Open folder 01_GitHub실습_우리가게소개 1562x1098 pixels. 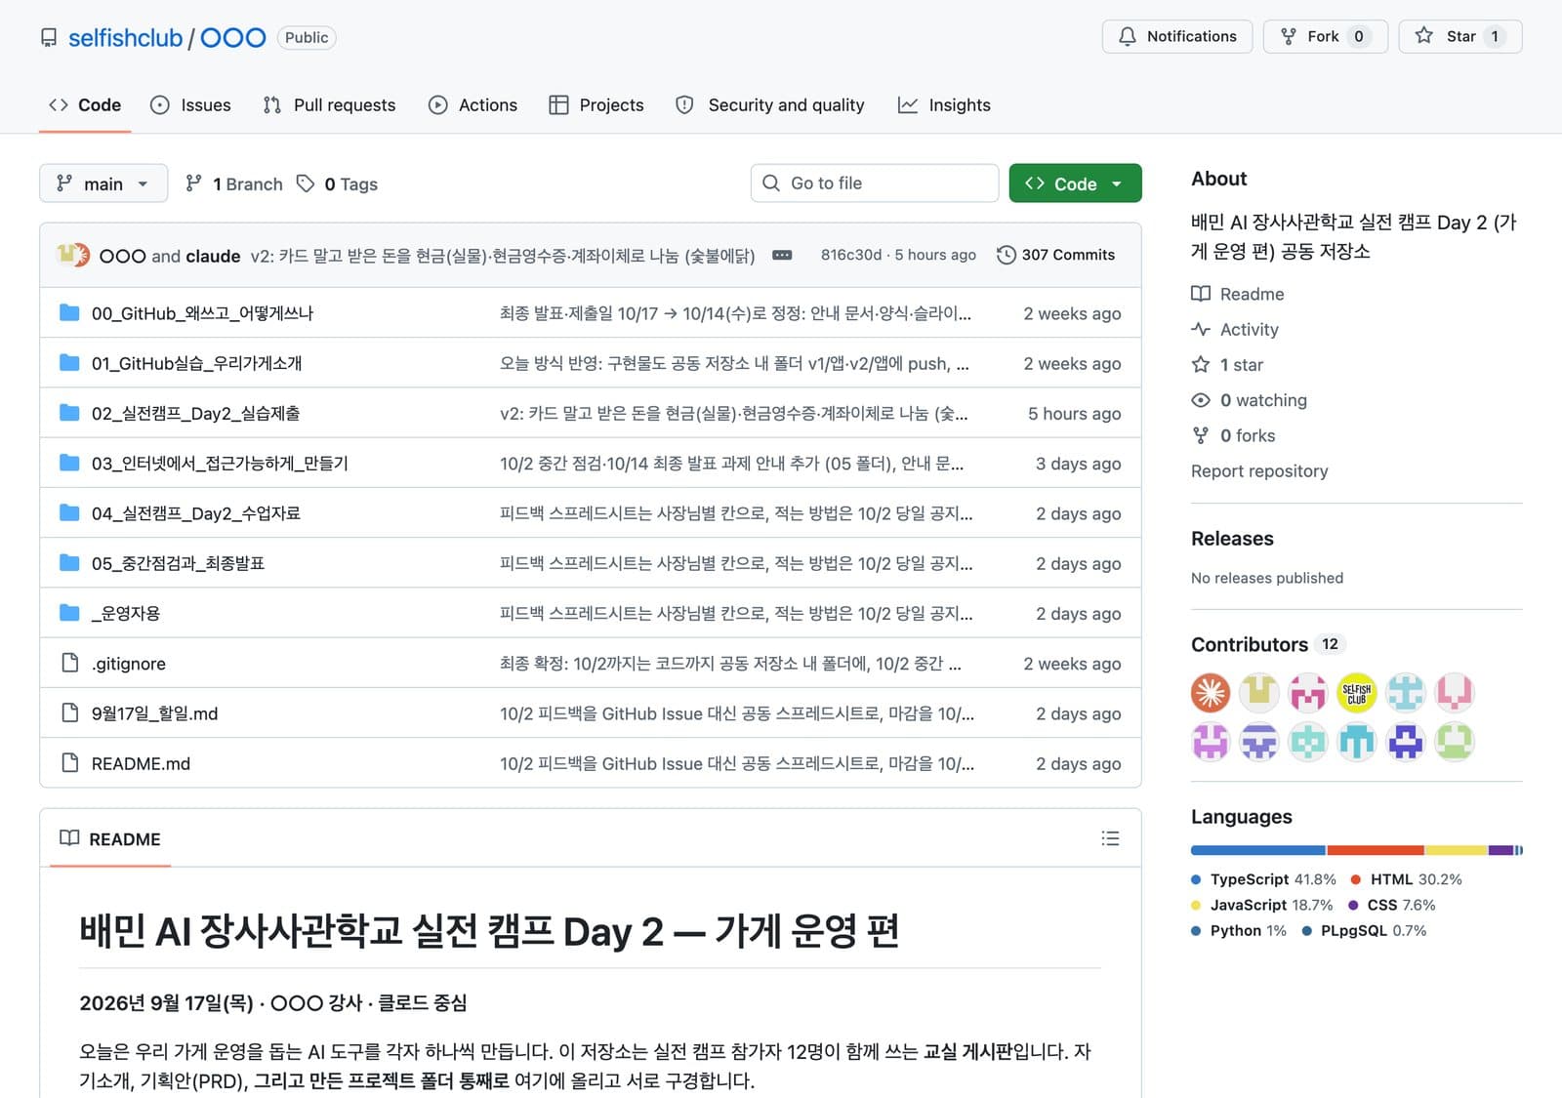pyautogui.click(x=196, y=363)
